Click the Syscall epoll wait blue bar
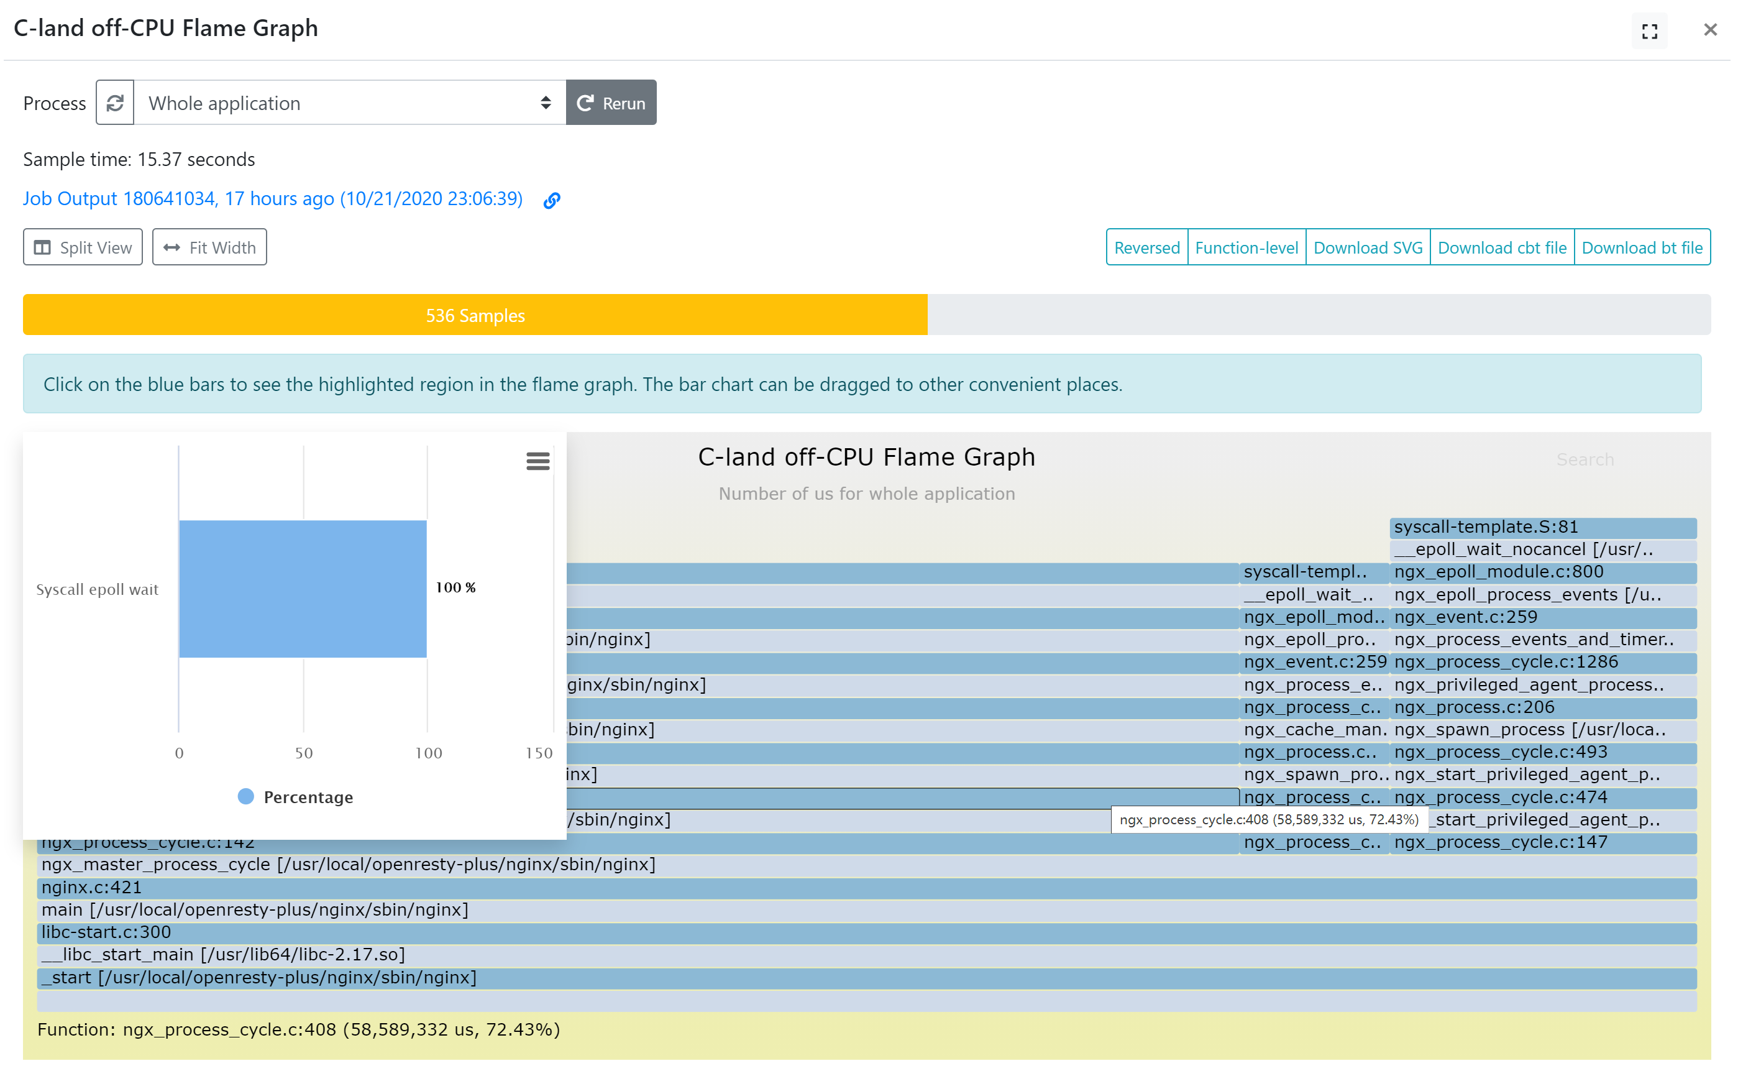This screenshot has width=1738, height=1076. pos(303,589)
